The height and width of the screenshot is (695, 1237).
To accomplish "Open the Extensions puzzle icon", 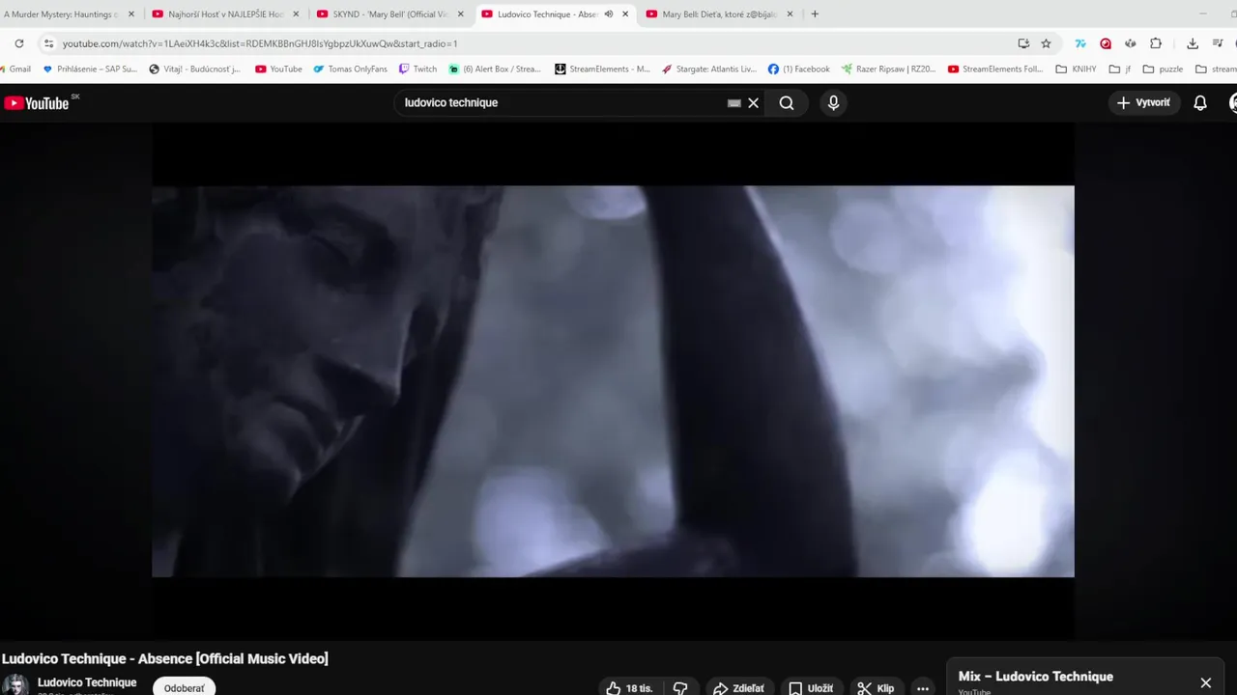I will pos(1156,43).
